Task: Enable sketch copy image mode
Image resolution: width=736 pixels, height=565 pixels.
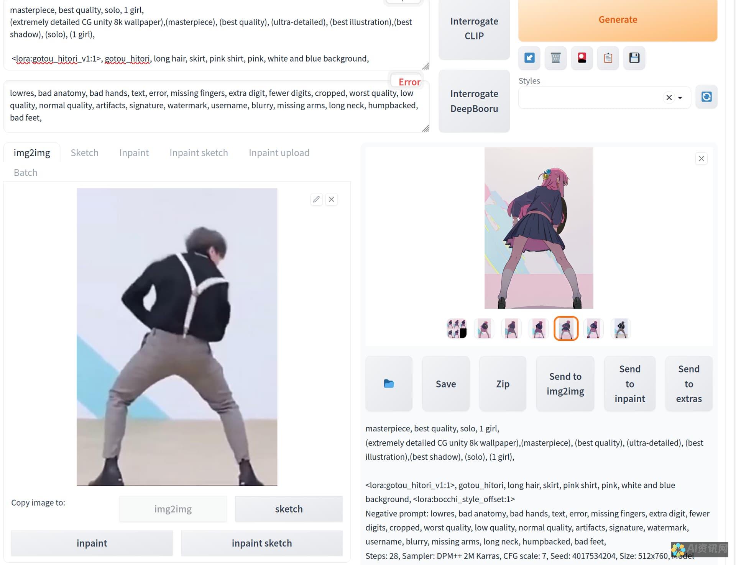Action: 289,508
